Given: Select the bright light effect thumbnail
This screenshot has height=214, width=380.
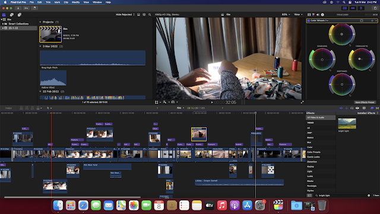Looking at the screenshot, I should click(x=347, y=124).
